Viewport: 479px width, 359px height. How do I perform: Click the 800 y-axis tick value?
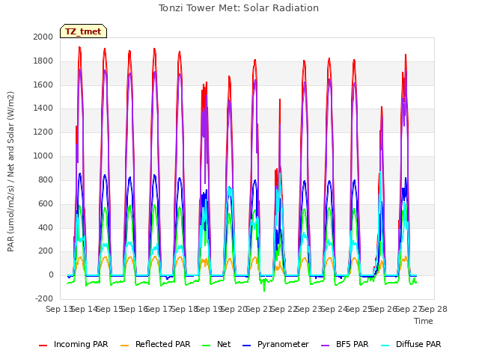(x=46, y=179)
